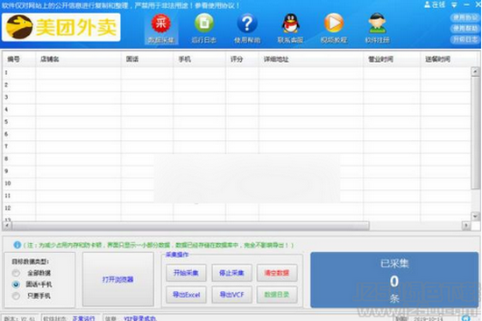Contact support via the QQ penguin icon

pyautogui.click(x=290, y=29)
